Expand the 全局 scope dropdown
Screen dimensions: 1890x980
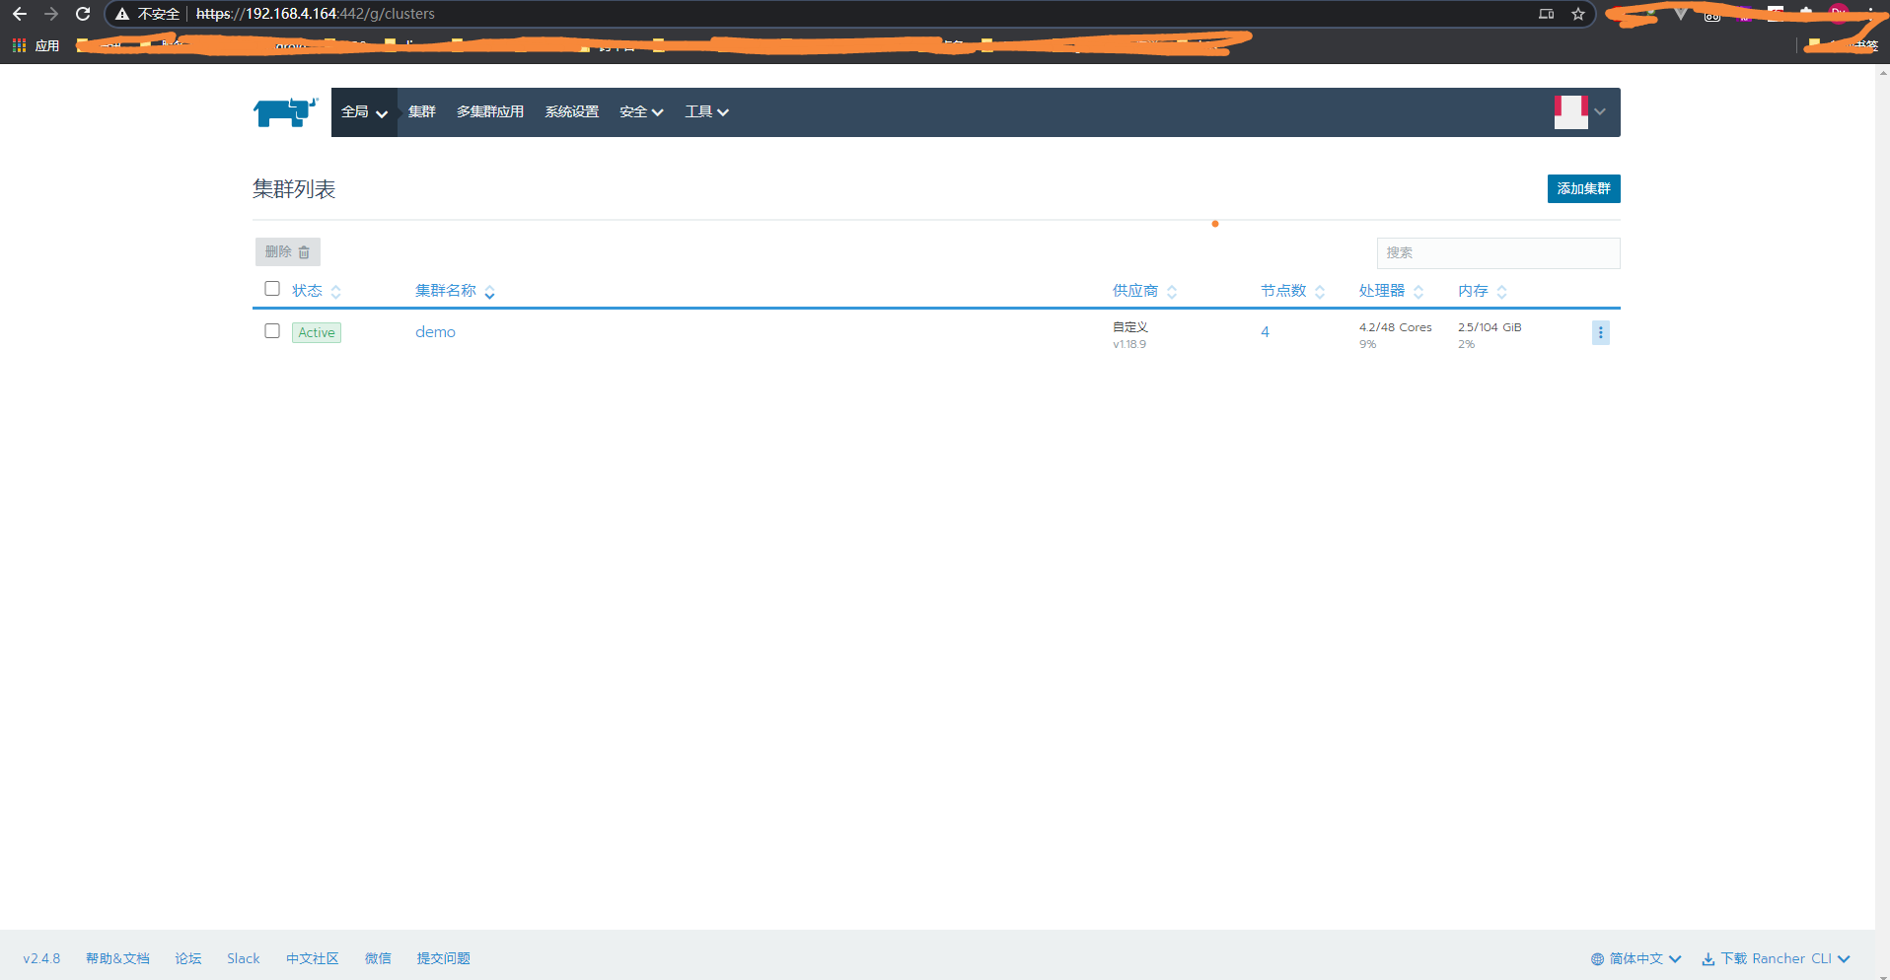(364, 112)
